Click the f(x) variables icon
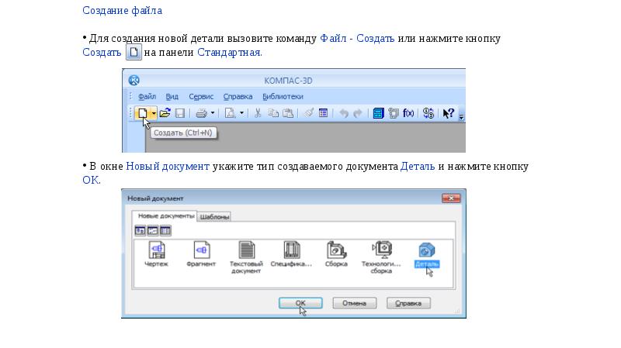621x348 pixels. (408, 113)
